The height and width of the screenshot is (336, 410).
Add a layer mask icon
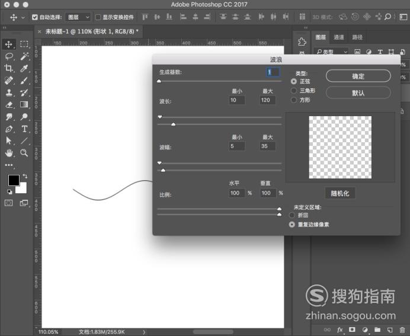click(352, 329)
